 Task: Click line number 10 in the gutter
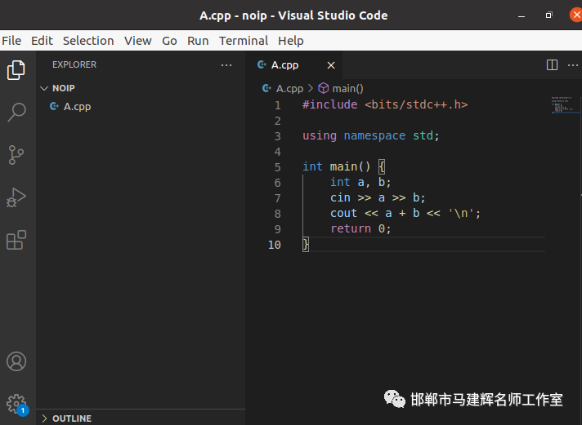[x=275, y=245]
